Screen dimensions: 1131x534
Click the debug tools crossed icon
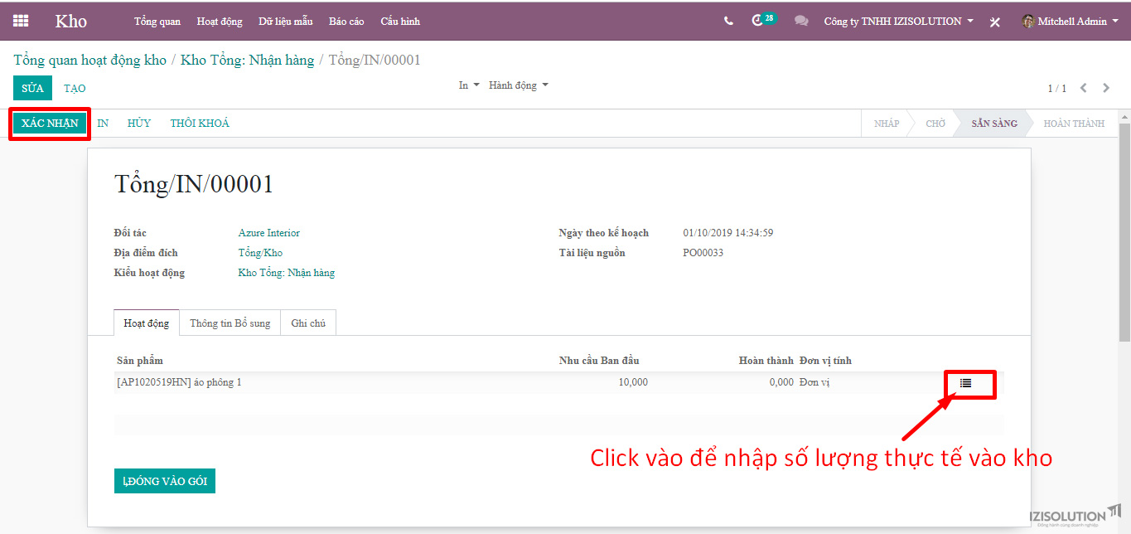click(x=995, y=22)
